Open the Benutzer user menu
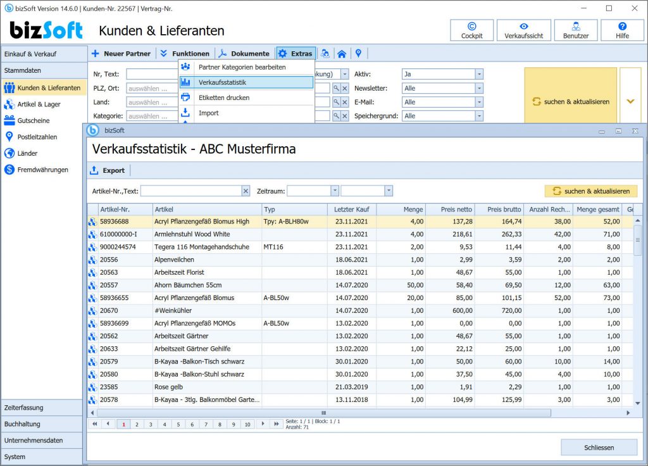648x466 pixels. 576,30
